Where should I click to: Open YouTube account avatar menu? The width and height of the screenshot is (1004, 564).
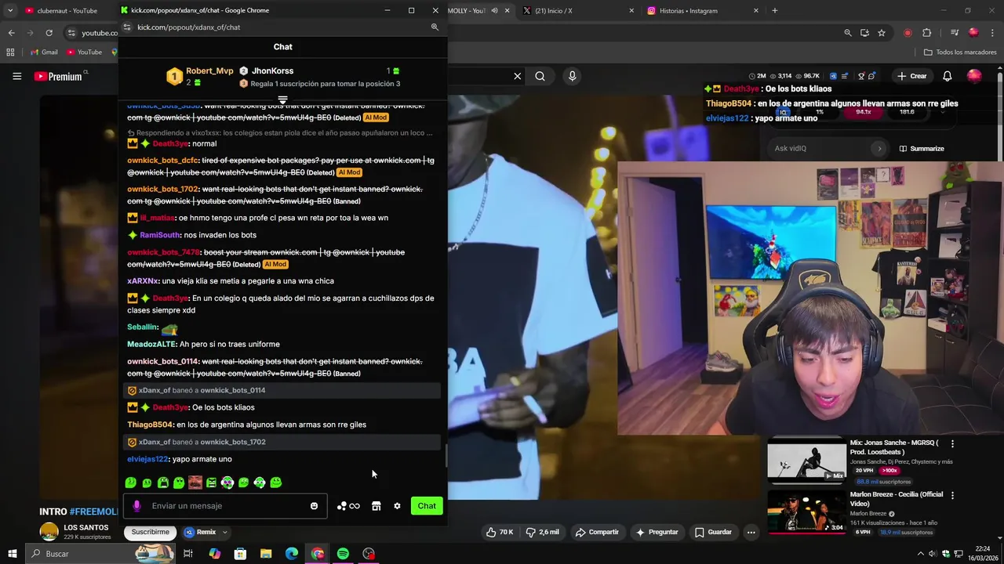pyautogui.click(x=974, y=76)
